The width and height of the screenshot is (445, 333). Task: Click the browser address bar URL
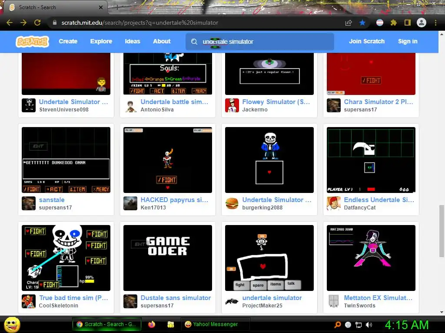point(140,23)
